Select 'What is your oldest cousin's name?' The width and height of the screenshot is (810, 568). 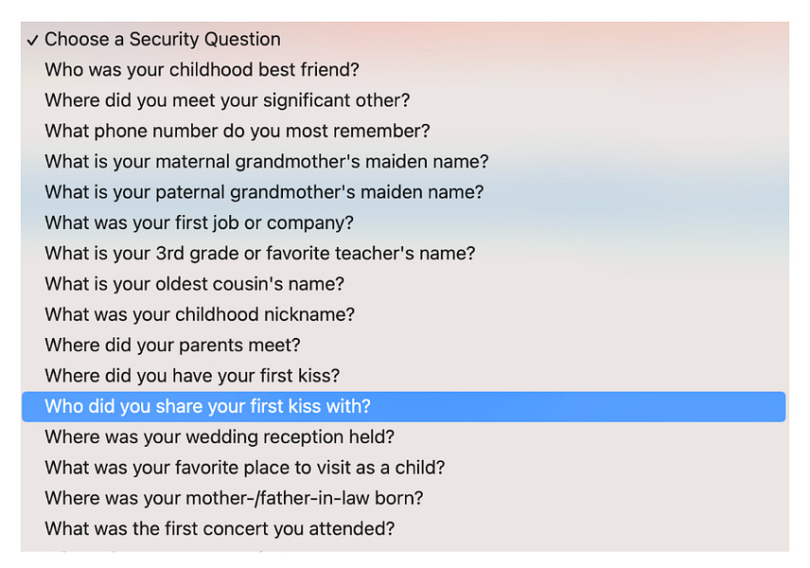[404, 284]
